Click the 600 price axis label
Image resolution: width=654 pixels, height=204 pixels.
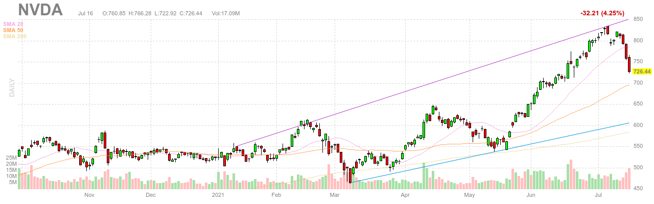(x=638, y=125)
